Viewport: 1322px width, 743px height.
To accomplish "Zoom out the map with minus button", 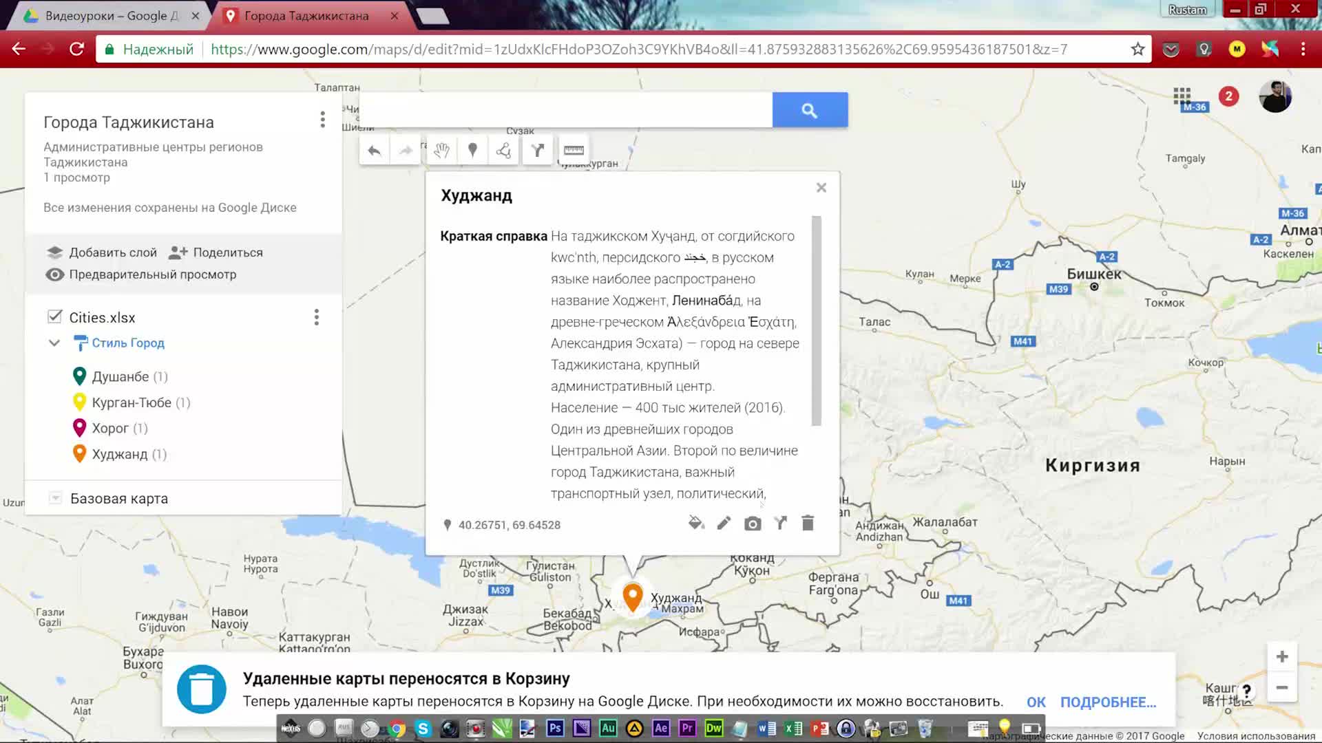I will (1282, 687).
